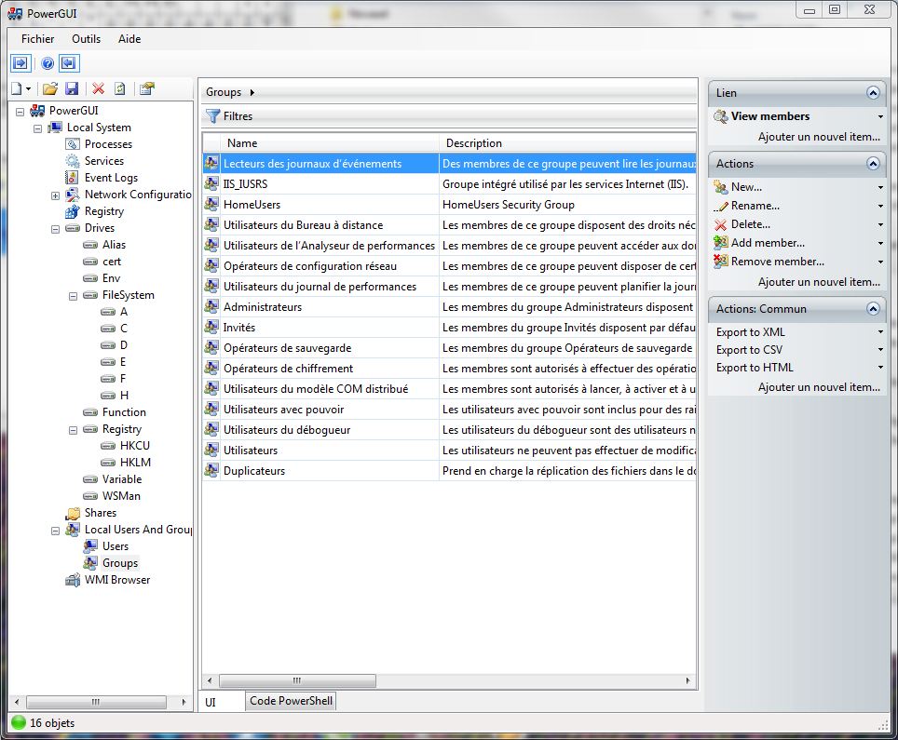The image size is (898, 740).
Task: Collapse the Local Users And Groups node
Action: 56,531
